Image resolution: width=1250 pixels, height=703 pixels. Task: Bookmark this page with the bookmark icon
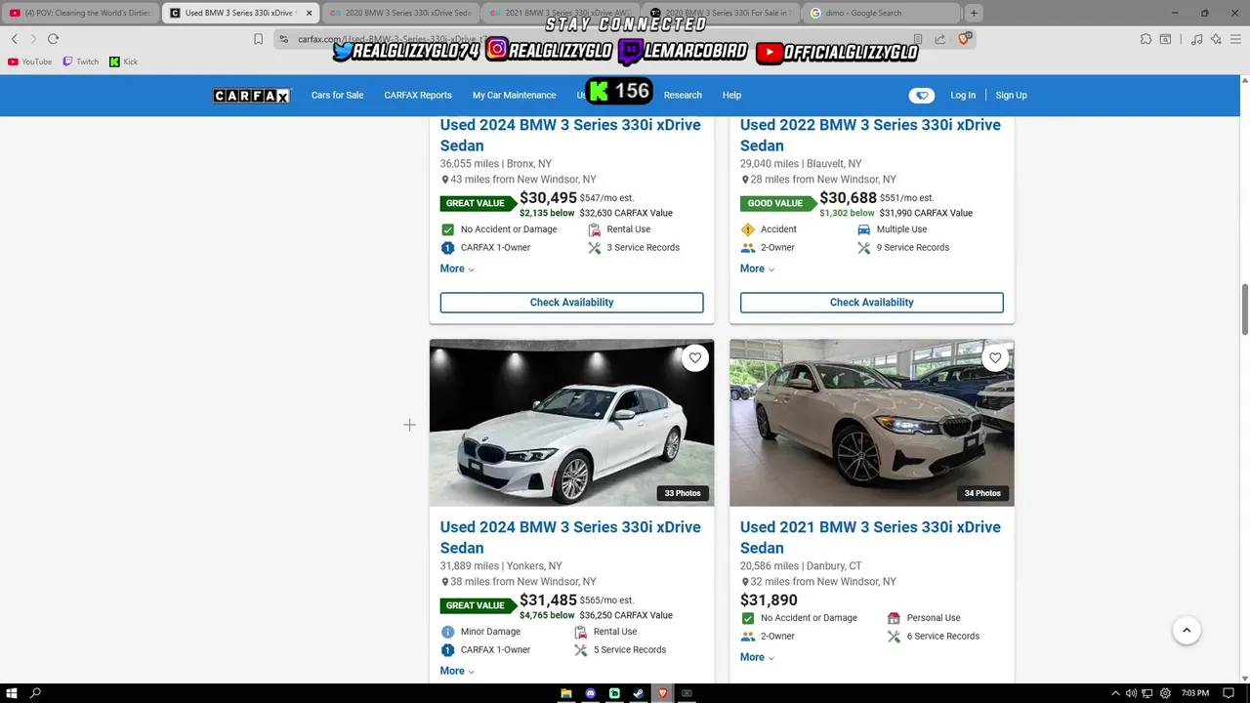[x=258, y=39]
